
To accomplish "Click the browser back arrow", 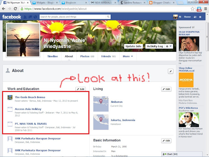I will click(4, 9).
